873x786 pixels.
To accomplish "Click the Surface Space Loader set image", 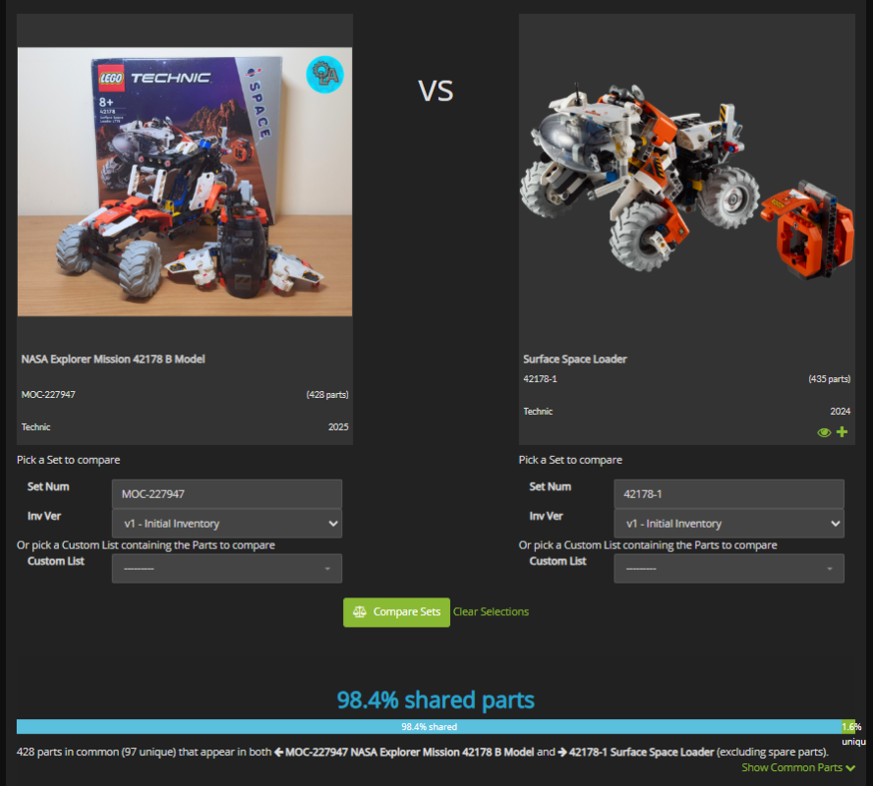I will [686, 182].
